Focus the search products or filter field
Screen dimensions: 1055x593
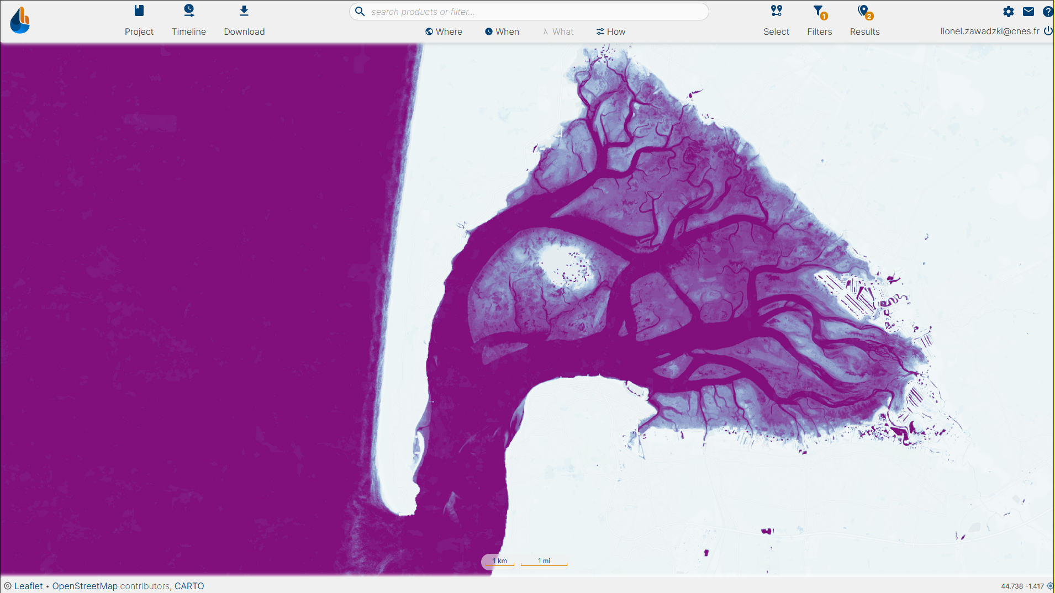[529, 12]
